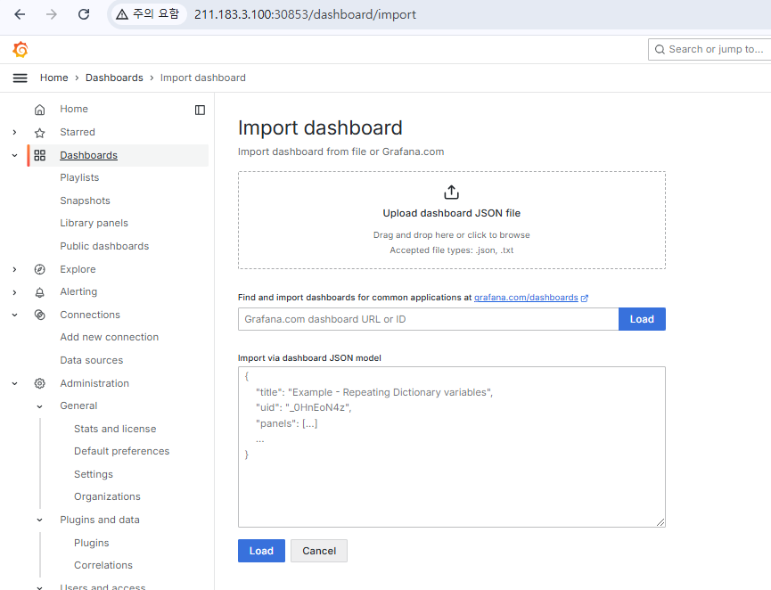This screenshot has height=590, width=771.
Task: Click the address bar URL
Action: pos(305,15)
